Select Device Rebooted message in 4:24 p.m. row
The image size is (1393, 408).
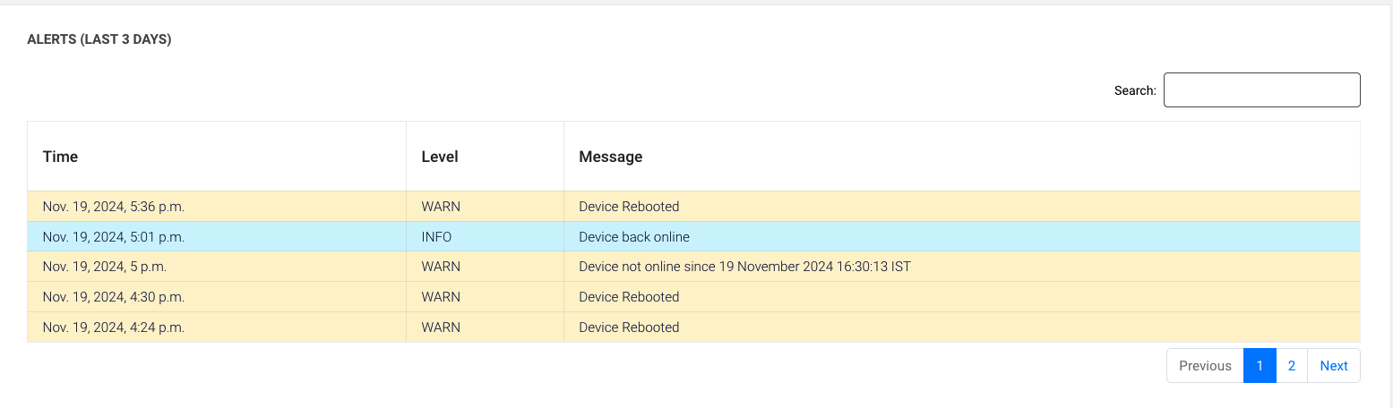[x=629, y=327]
